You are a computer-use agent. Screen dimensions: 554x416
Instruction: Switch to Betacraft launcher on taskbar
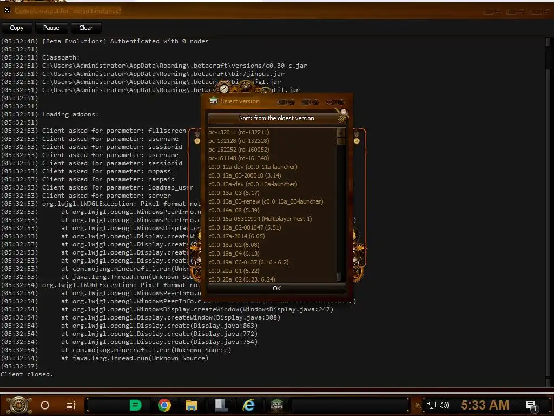click(x=276, y=404)
